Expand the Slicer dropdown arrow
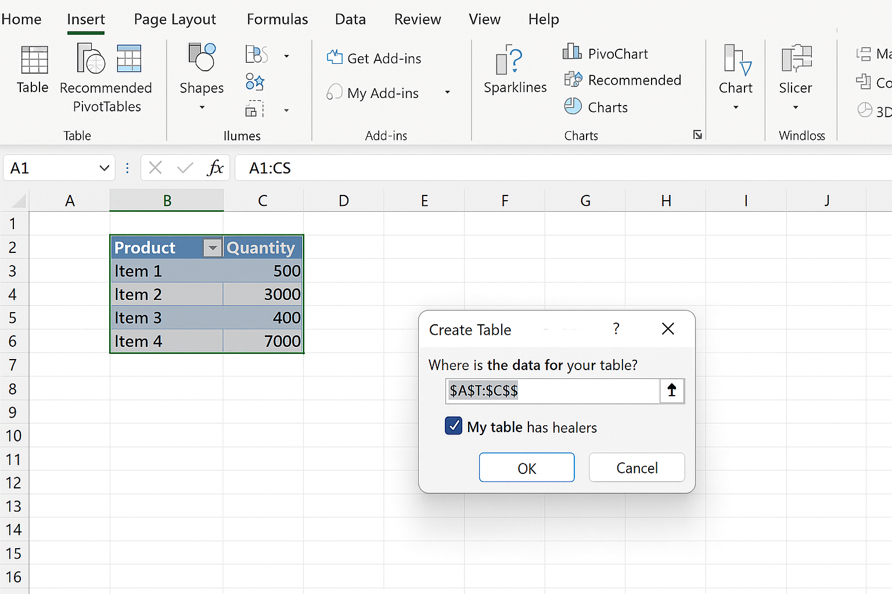This screenshot has height=594, width=892. [x=796, y=107]
